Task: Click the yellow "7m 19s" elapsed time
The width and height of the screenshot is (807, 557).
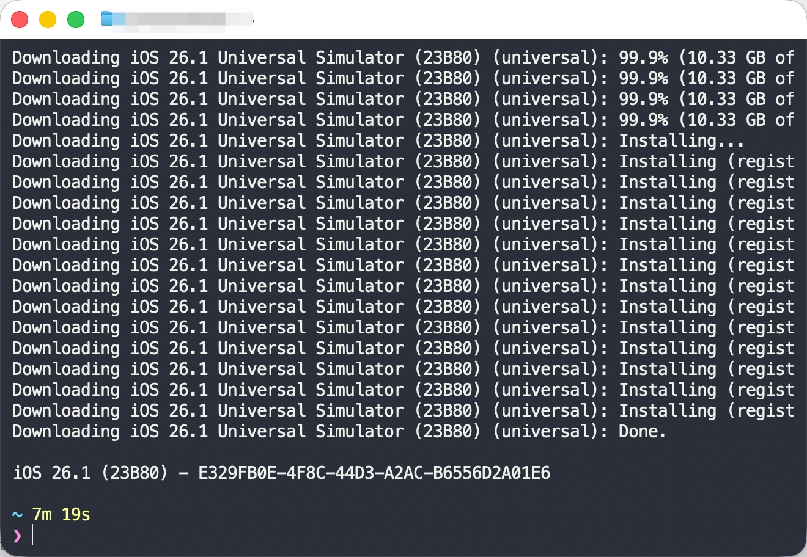Action: (x=61, y=514)
